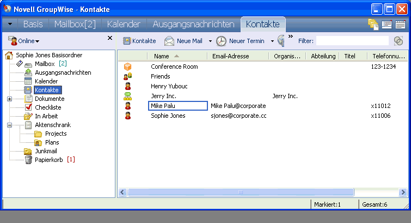This screenshot has height=223, width=411.
Task: Switch to the Basis tab
Action: pyautogui.click(x=33, y=24)
